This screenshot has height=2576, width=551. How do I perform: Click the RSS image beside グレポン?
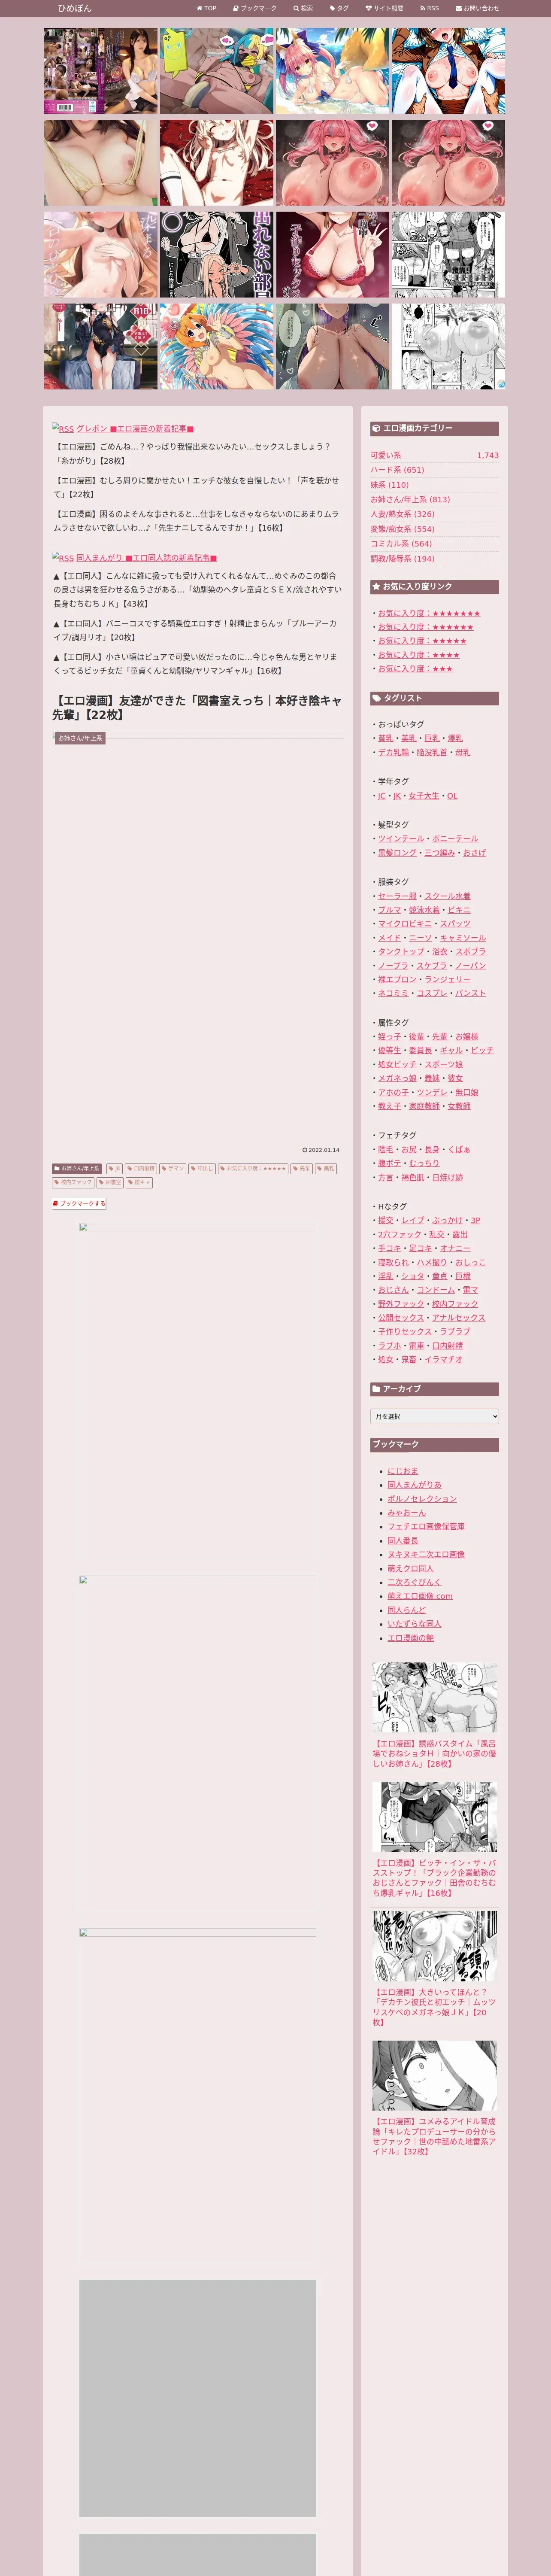tap(63, 429)
